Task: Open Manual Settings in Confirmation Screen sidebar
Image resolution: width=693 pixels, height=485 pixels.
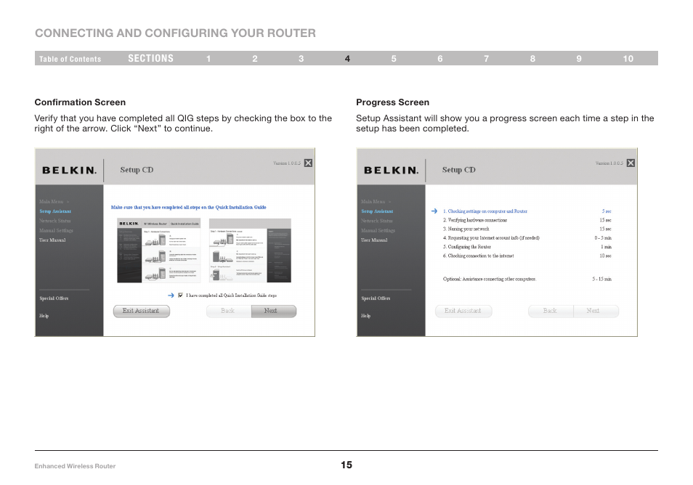Action: point(56,231)
